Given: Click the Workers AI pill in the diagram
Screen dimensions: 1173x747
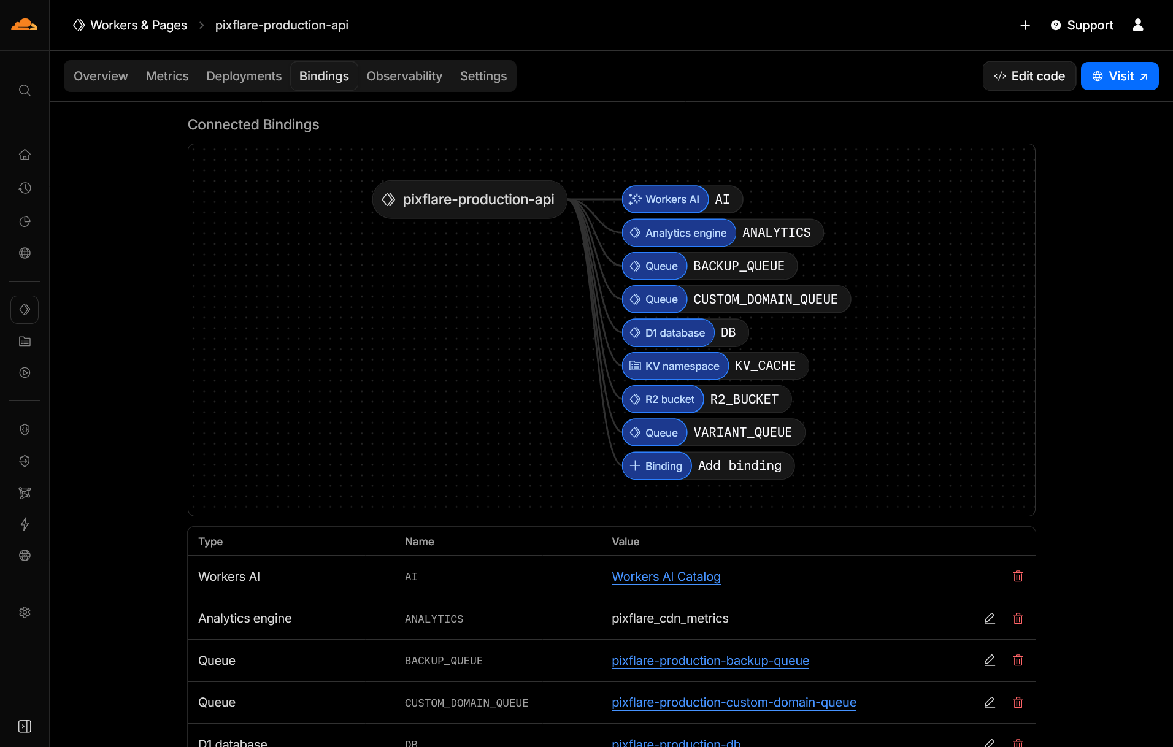Looking at the screenshot, I should [x=664, y=199].
